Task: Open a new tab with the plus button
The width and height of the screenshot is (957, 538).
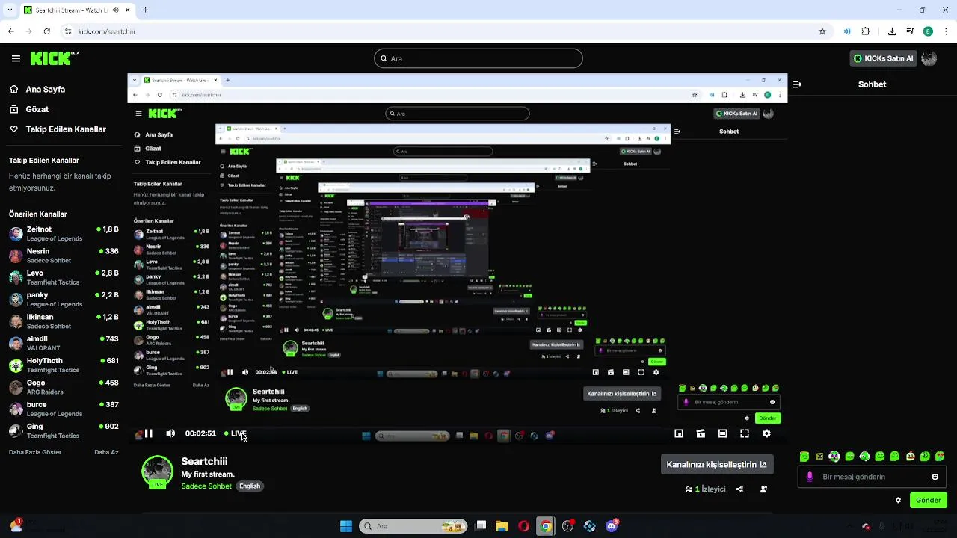Action: point(145,10)
